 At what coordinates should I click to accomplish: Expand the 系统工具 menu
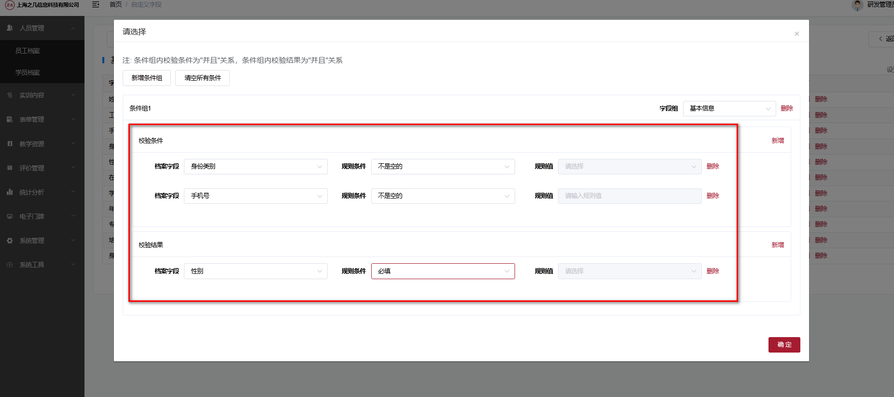(42, 265)
